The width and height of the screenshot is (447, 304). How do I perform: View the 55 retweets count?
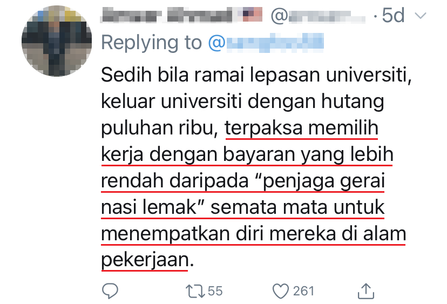pyautogui.click(x=215, y=291)
